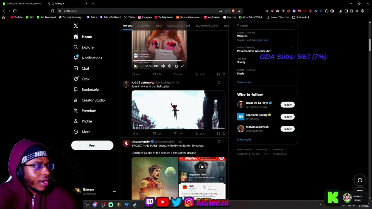Screen dimensions: 372x209
Task: Follow Top Rank Boxing
Action: (x=287, y=117)
